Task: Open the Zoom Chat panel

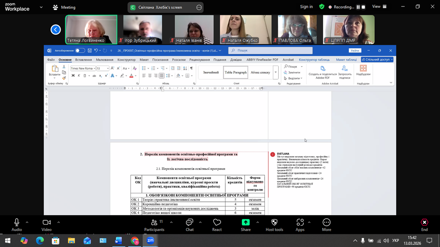Action: pos(189,225)
